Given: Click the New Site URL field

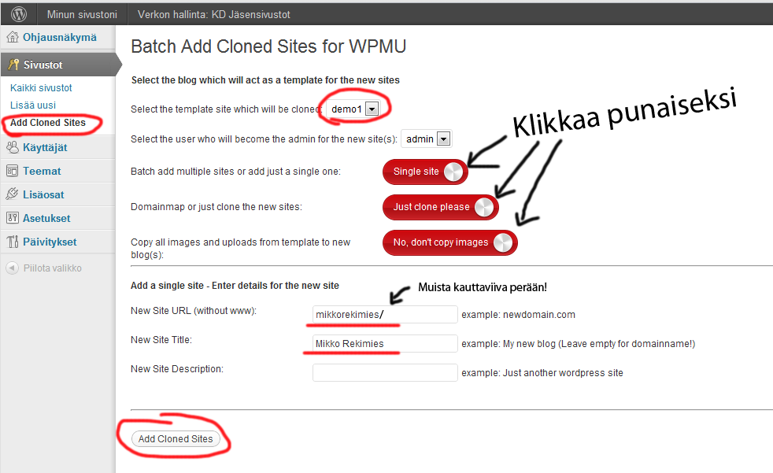Looking at the screenshot, I should [385, 314].
